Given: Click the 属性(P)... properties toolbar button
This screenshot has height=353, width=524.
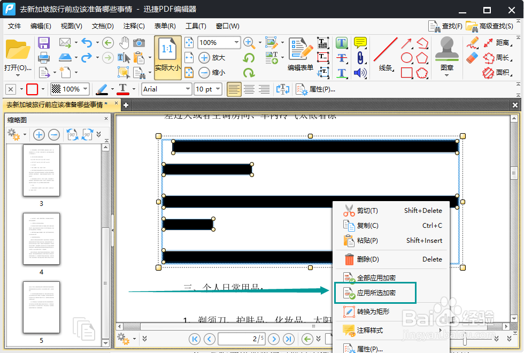Looking at the screenshot, I should tap(315, 89).
